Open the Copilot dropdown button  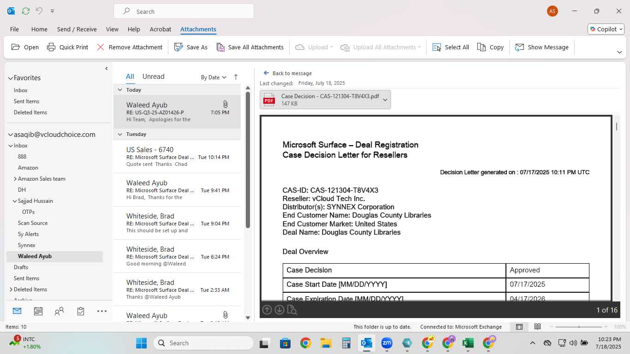coord(606,29)
